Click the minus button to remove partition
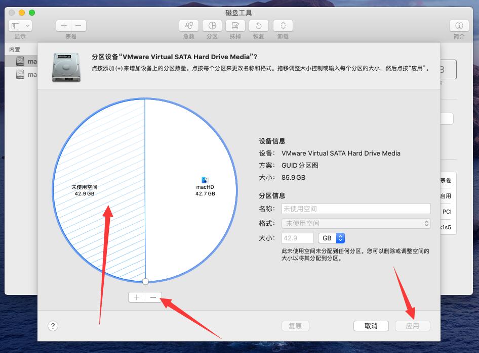This screenshot has width=479, height=353. 153,297
